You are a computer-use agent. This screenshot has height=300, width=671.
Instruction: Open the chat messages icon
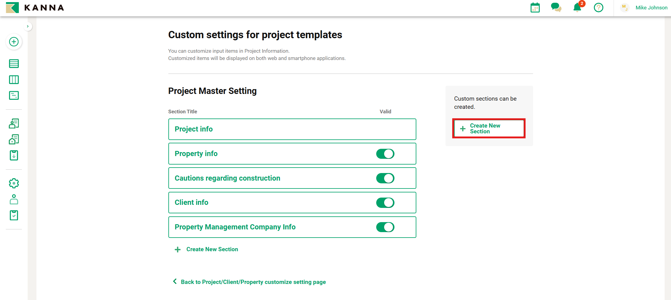(556, 8)
